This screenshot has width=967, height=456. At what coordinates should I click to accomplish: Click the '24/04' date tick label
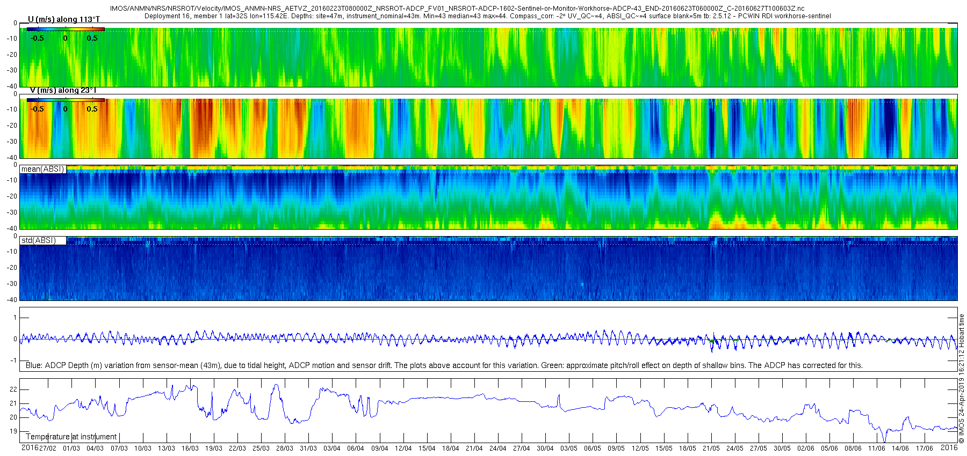[x=498, y=448]
